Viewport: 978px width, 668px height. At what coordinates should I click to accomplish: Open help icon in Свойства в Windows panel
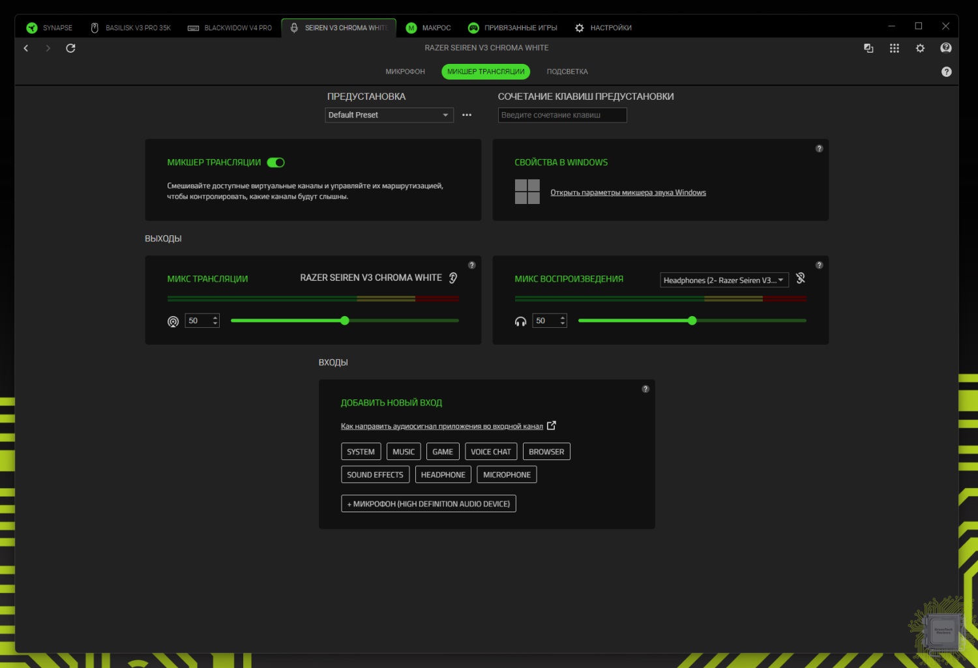click(819, 149)
